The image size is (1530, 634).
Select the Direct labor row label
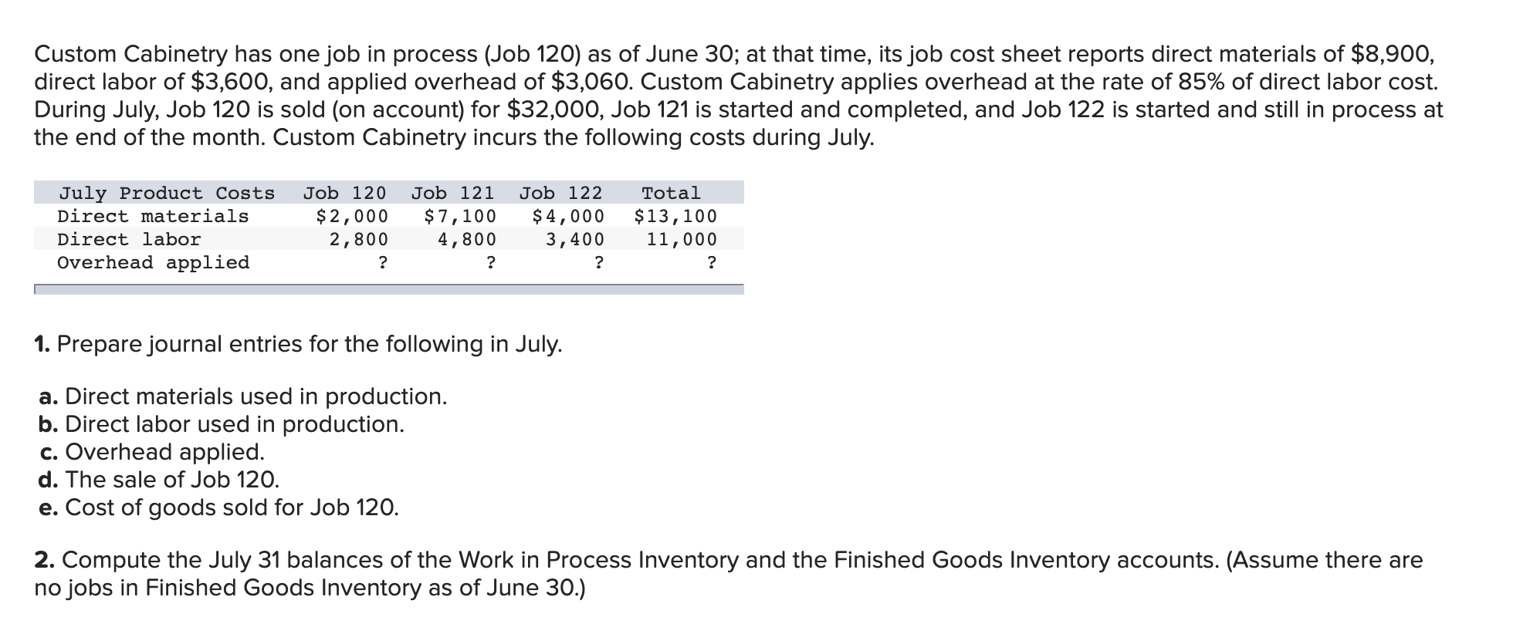pyautogui.click(x=129, y=239)
